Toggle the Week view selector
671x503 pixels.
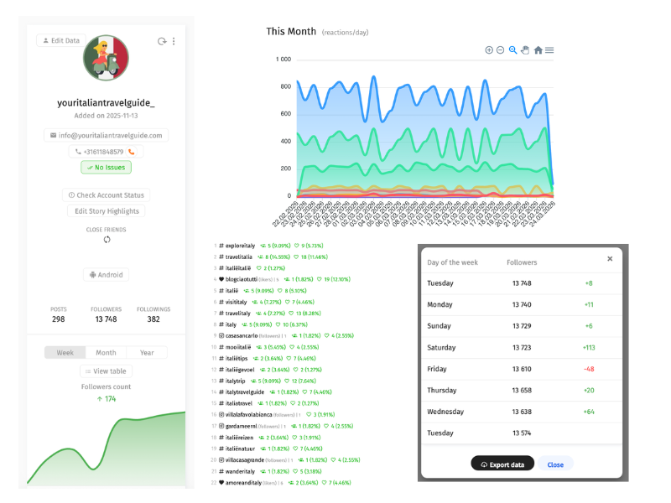click(64, 352)
